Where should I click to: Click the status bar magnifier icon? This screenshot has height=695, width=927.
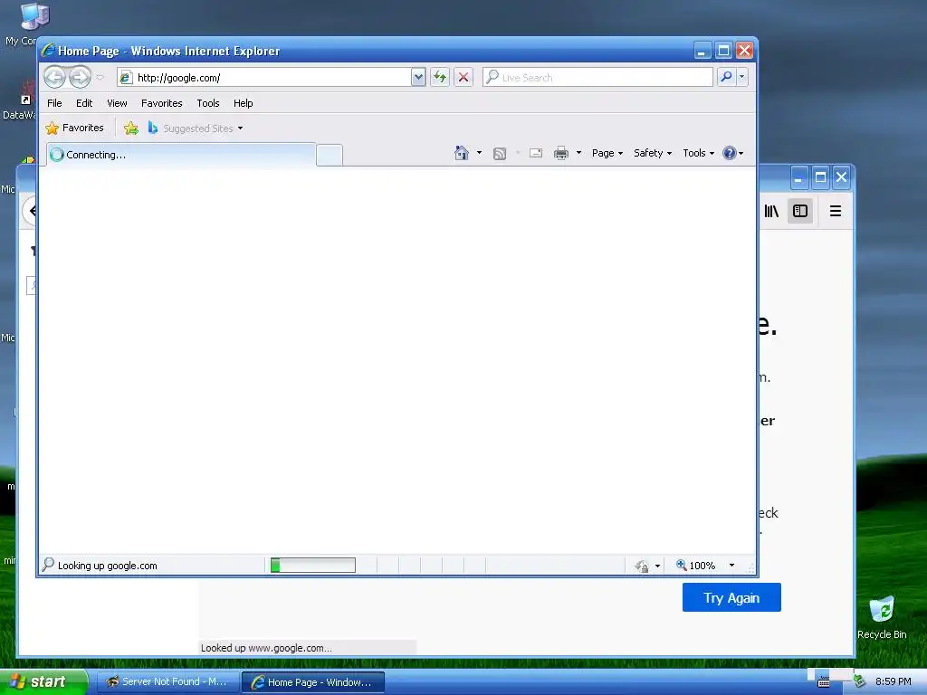[49, 565]
